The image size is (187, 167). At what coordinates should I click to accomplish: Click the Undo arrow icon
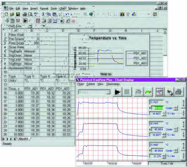click(x=67, y=14)
